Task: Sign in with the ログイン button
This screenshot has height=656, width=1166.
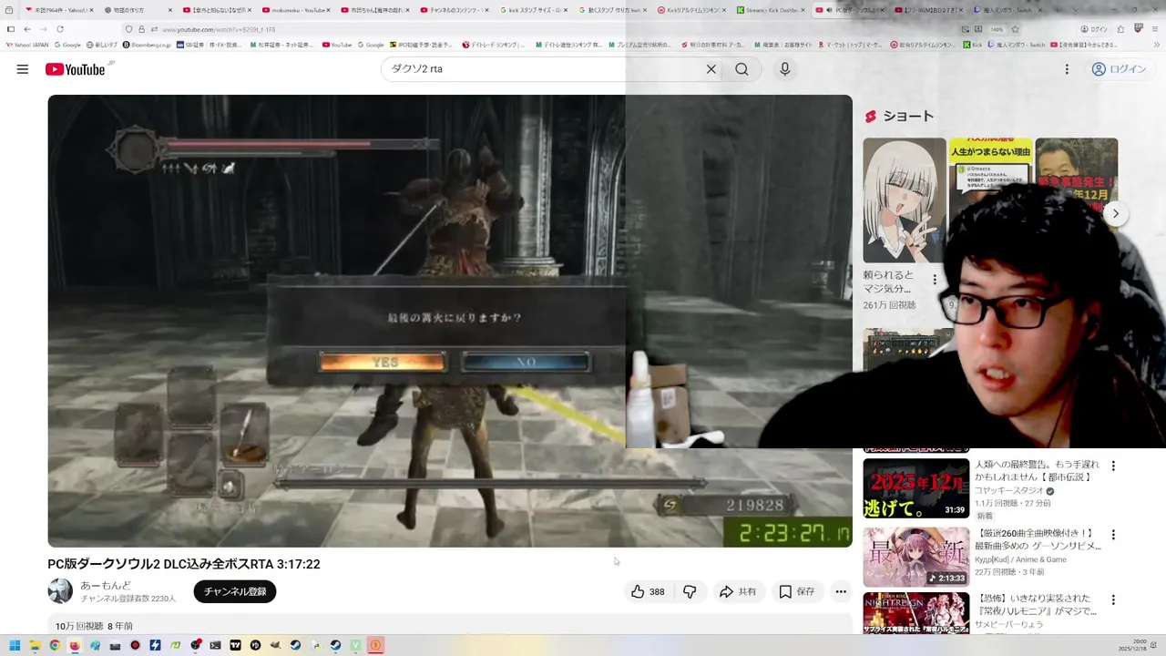Action: 1118,69
